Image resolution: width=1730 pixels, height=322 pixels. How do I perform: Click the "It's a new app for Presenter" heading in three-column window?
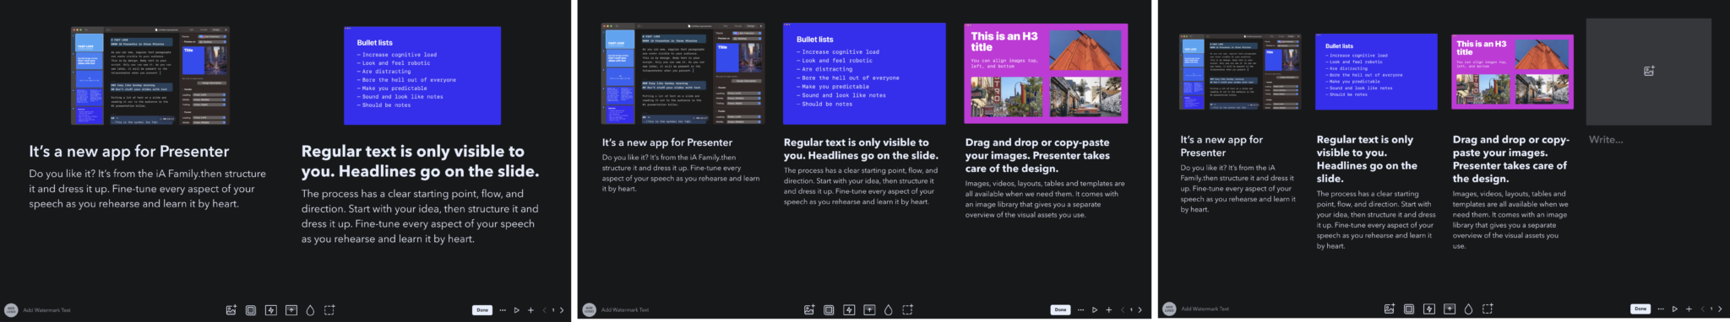[667, 142]
